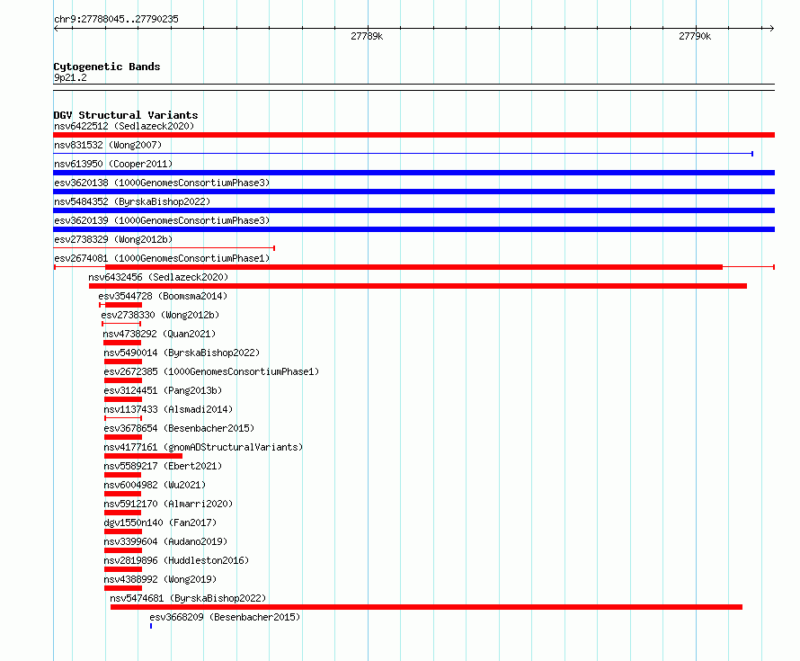800x661 pixels.
Task: Click the Cytogenetic Bands track title
Action: (107, 67)
